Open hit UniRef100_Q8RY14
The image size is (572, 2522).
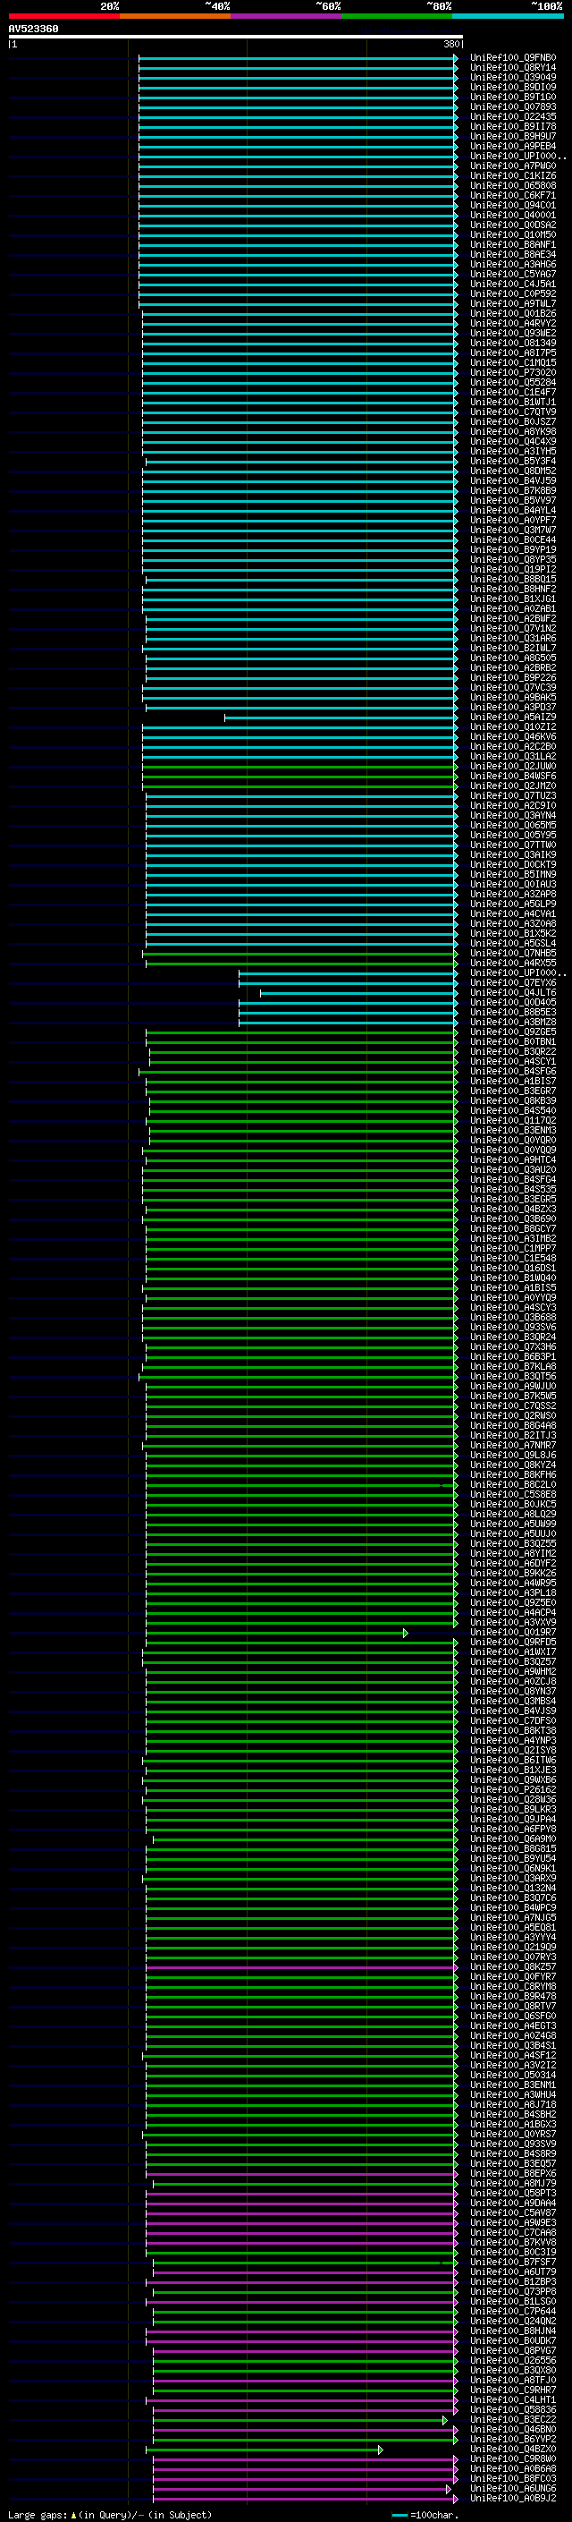click(x=513, y=68)
